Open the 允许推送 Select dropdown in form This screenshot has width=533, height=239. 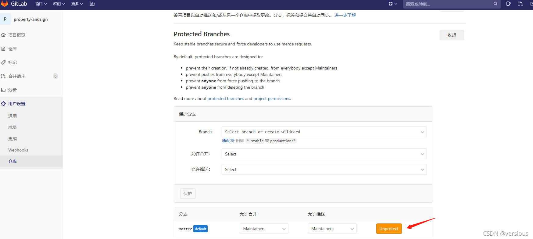coord(324,169)
